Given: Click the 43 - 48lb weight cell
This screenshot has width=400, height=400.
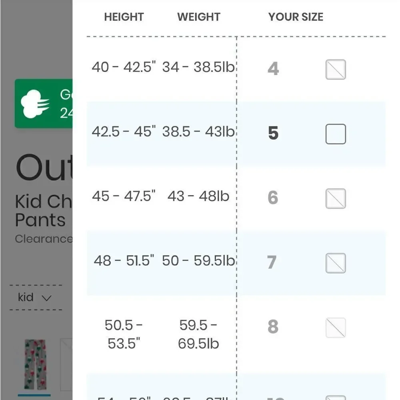Looking at the screenshot, I should 198,196.
